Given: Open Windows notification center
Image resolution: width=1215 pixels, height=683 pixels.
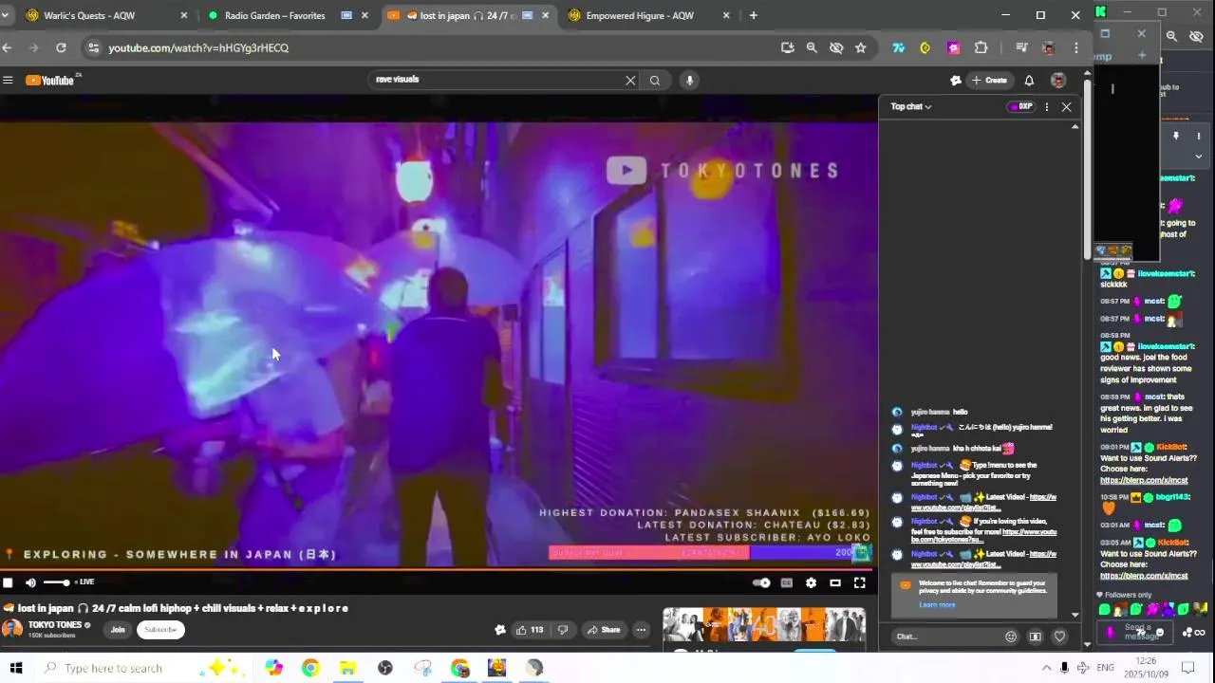Looking at the screenshot, I should pyautogui.click(x=1187, y=668).
